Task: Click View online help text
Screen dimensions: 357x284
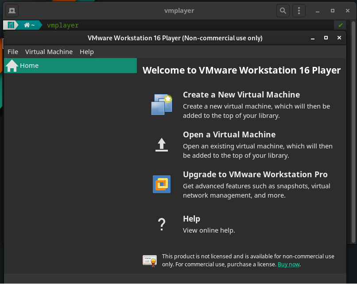Action: (209, 230)
